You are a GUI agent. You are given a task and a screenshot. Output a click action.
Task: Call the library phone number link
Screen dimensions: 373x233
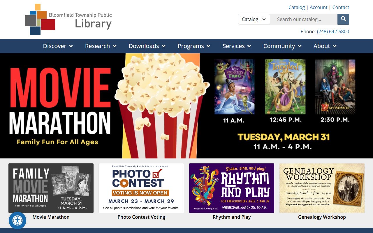pyautogui.click(x=333, y=31)
